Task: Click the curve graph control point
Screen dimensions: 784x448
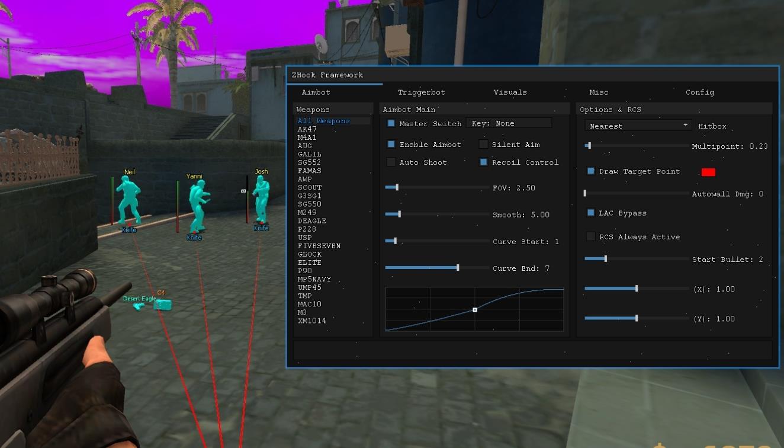Action: pyautogui.click(x=475, y=310)
